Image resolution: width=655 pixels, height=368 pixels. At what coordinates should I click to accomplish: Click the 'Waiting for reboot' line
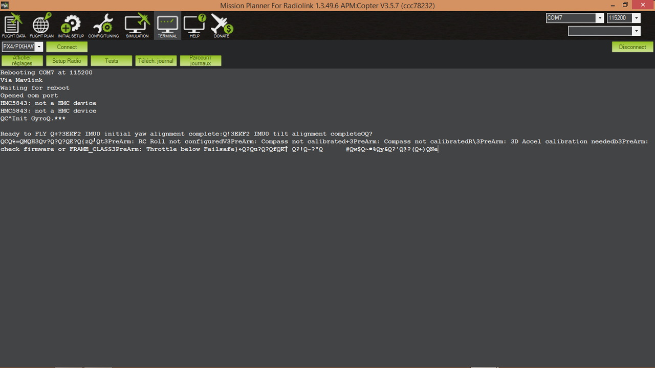35,88
